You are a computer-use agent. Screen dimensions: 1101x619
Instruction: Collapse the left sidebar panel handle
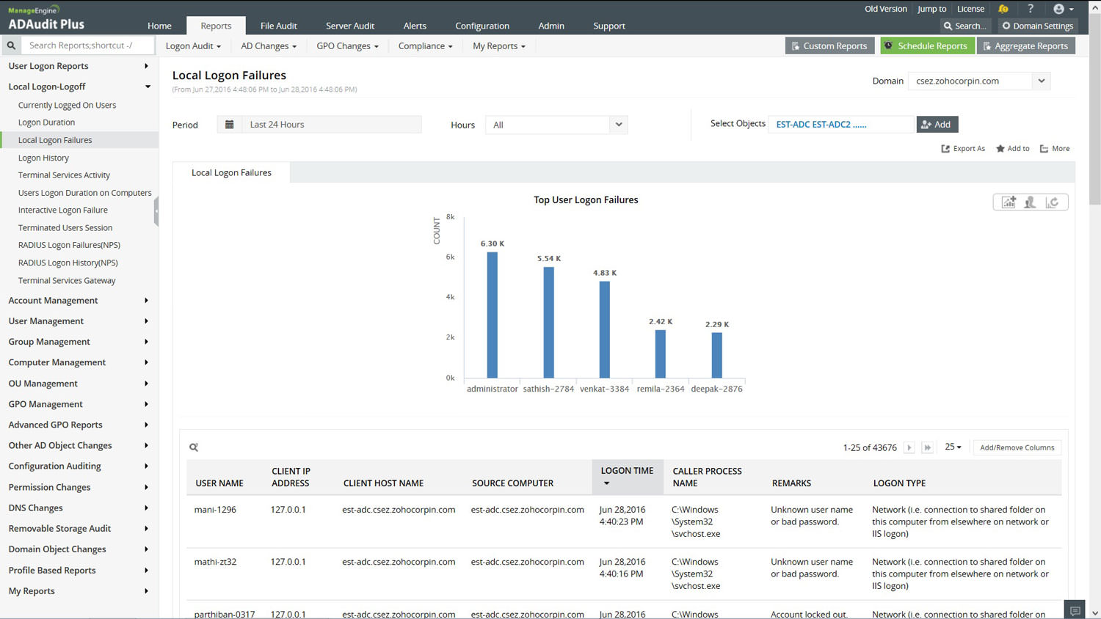click(x=156, y=210)
